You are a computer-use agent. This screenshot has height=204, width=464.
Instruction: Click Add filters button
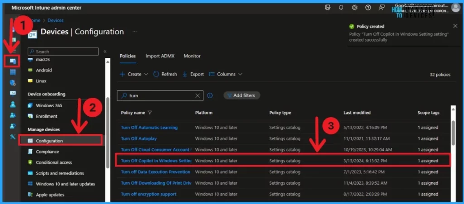tap(242, 95)
